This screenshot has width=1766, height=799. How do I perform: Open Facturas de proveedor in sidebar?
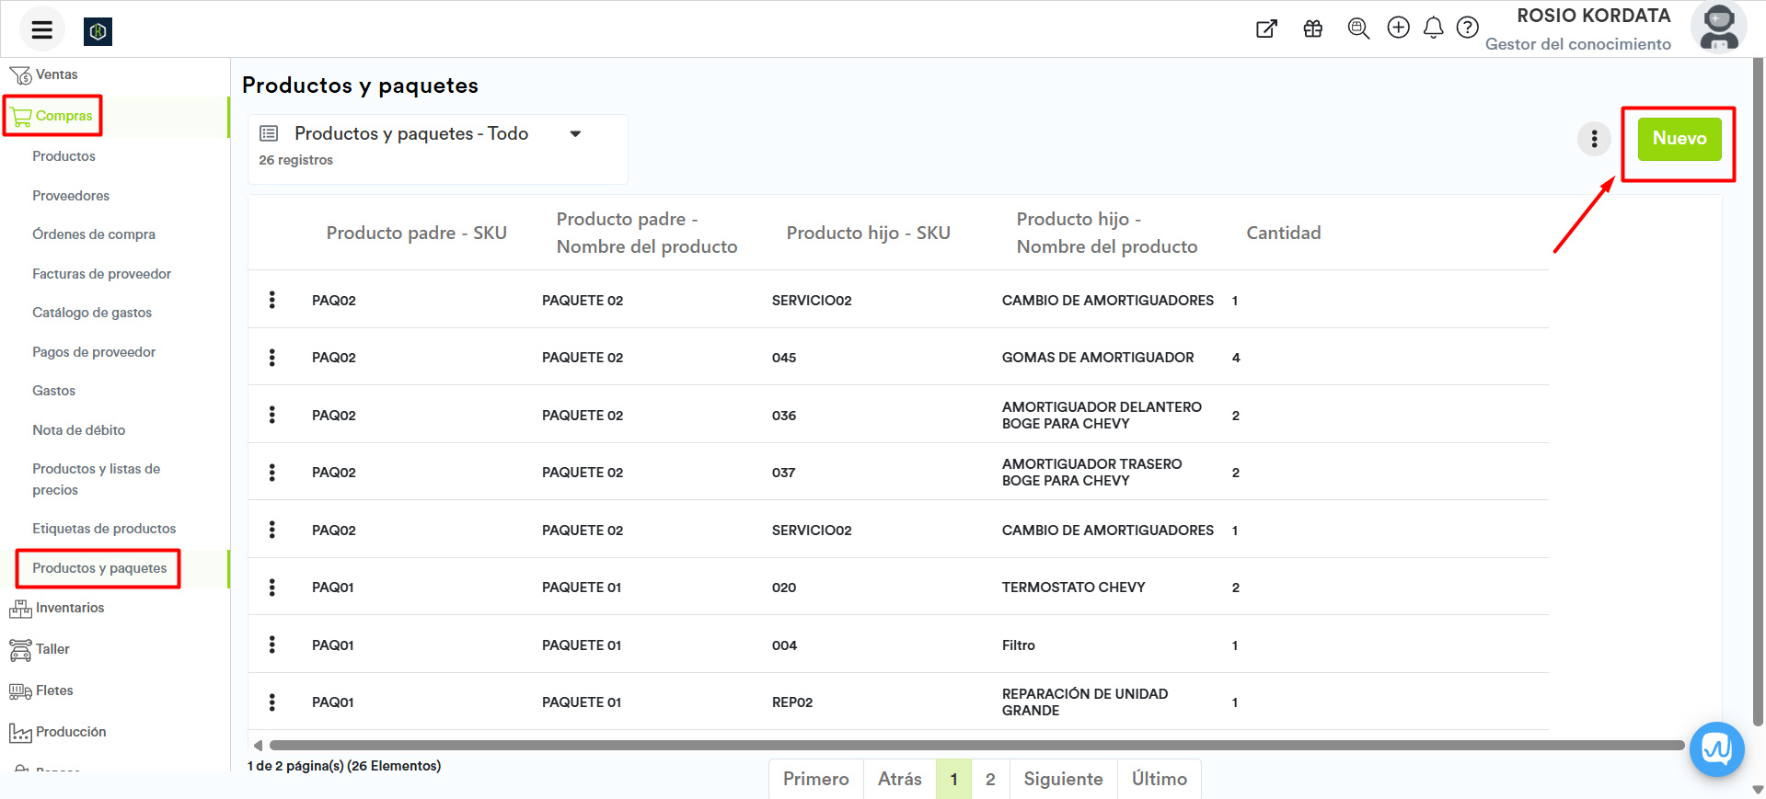click(101, 274)
